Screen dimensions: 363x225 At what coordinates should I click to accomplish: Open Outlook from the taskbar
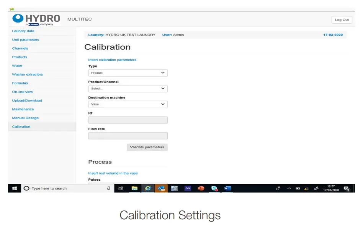(161, 188)
